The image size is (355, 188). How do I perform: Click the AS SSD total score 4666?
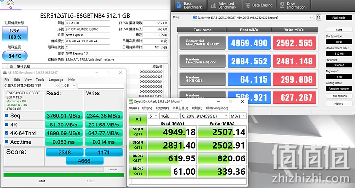84,161
